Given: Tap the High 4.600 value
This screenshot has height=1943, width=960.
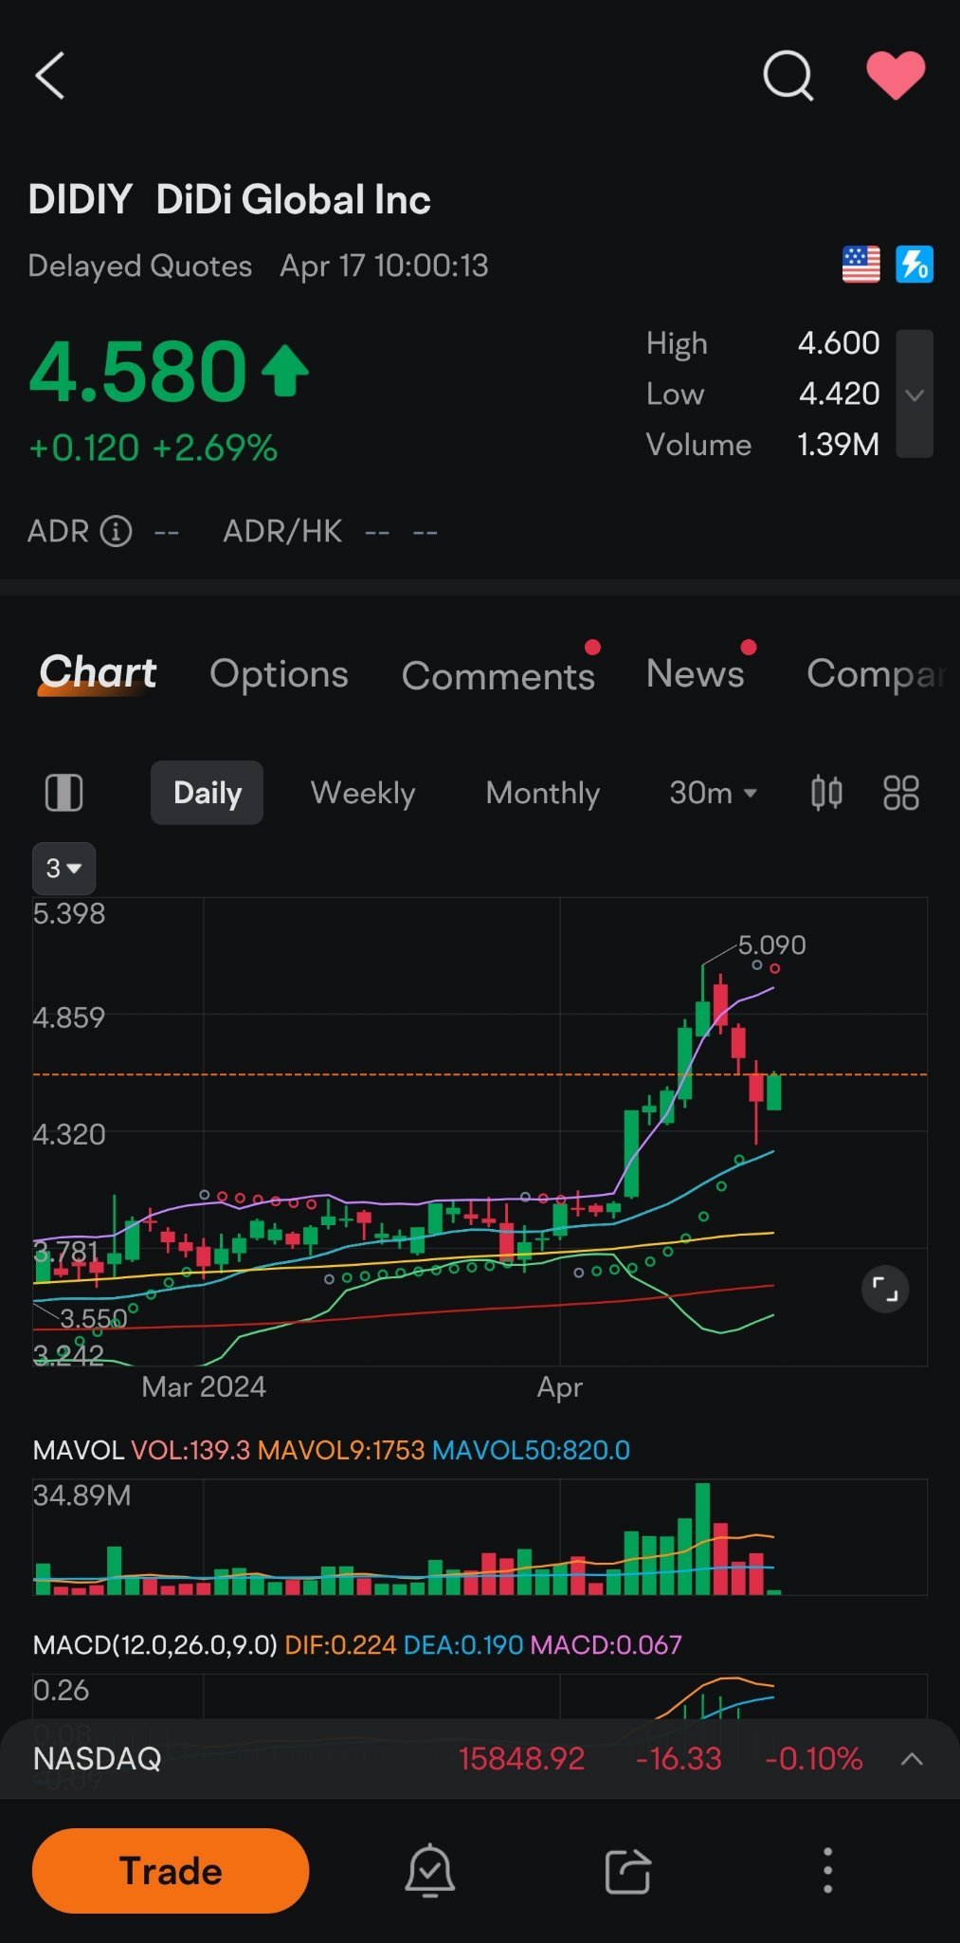Looking at the screenshot, I should tap(839, 342).
